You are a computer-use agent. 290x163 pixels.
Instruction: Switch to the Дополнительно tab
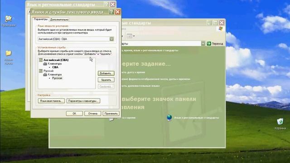pos(59,19)
